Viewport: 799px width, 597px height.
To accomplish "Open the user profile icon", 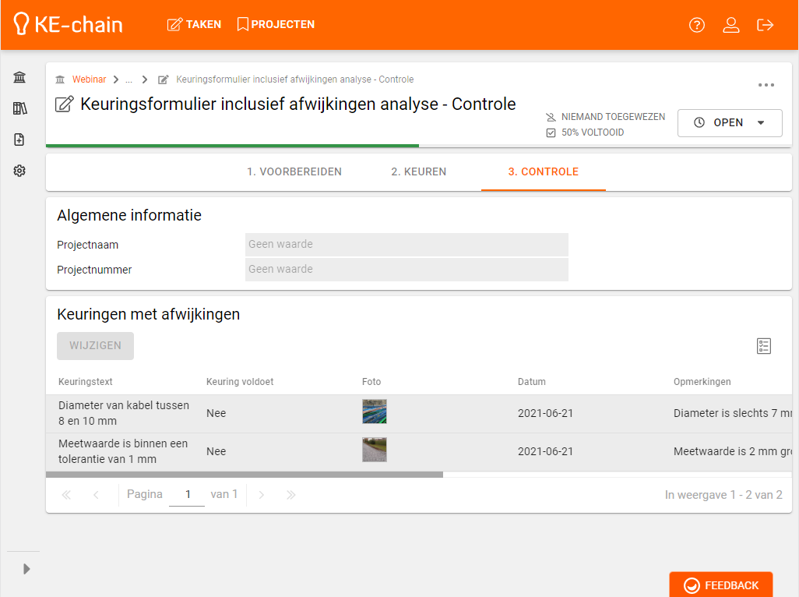I will coord(731,25).
